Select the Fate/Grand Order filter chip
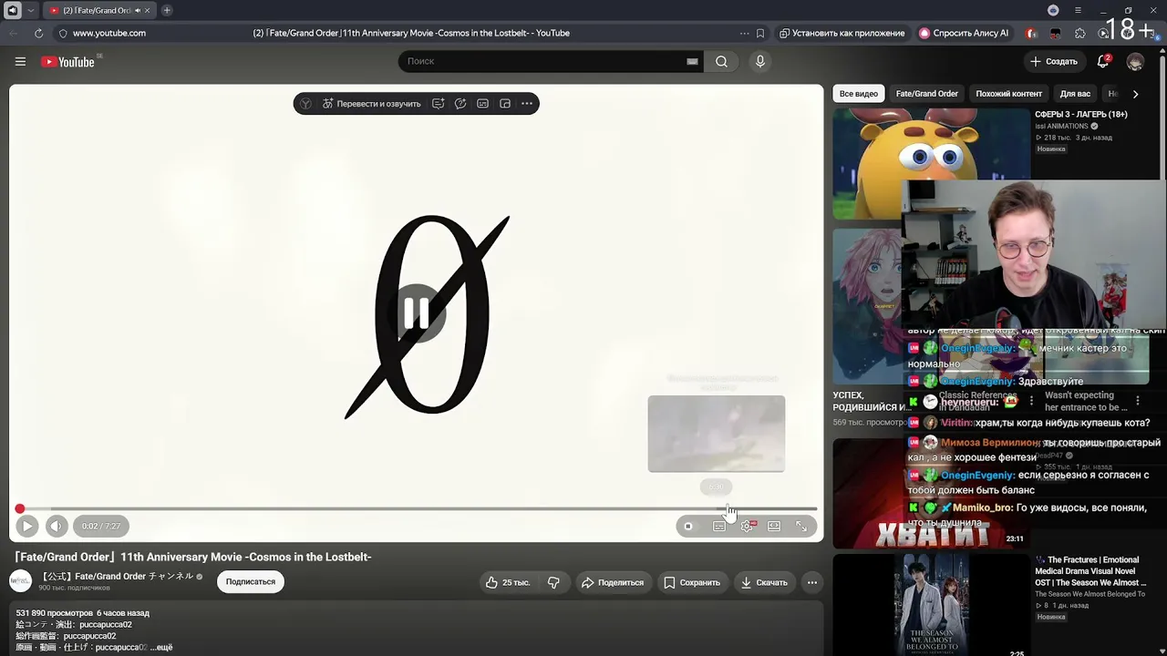This screenshot has height=656, width=1167. 926,94
